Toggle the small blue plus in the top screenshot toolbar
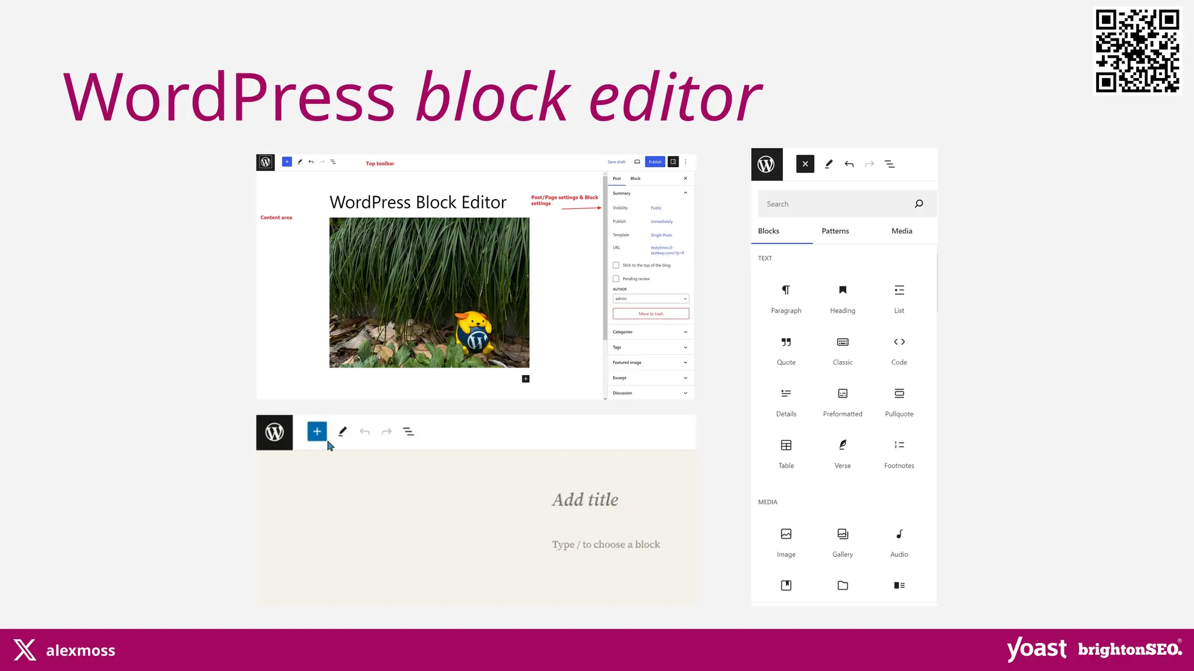 pos(287,162)
